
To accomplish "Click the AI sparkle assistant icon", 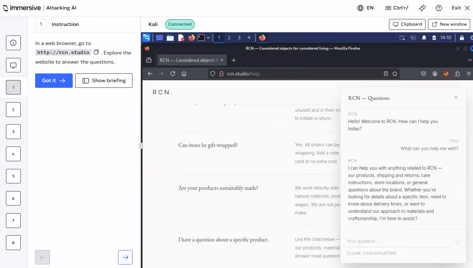I will click(422, 8).
